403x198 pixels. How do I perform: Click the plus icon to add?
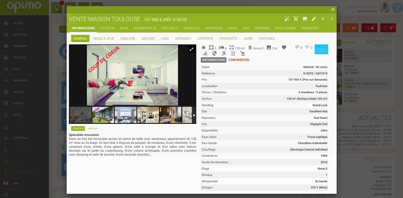323,19
